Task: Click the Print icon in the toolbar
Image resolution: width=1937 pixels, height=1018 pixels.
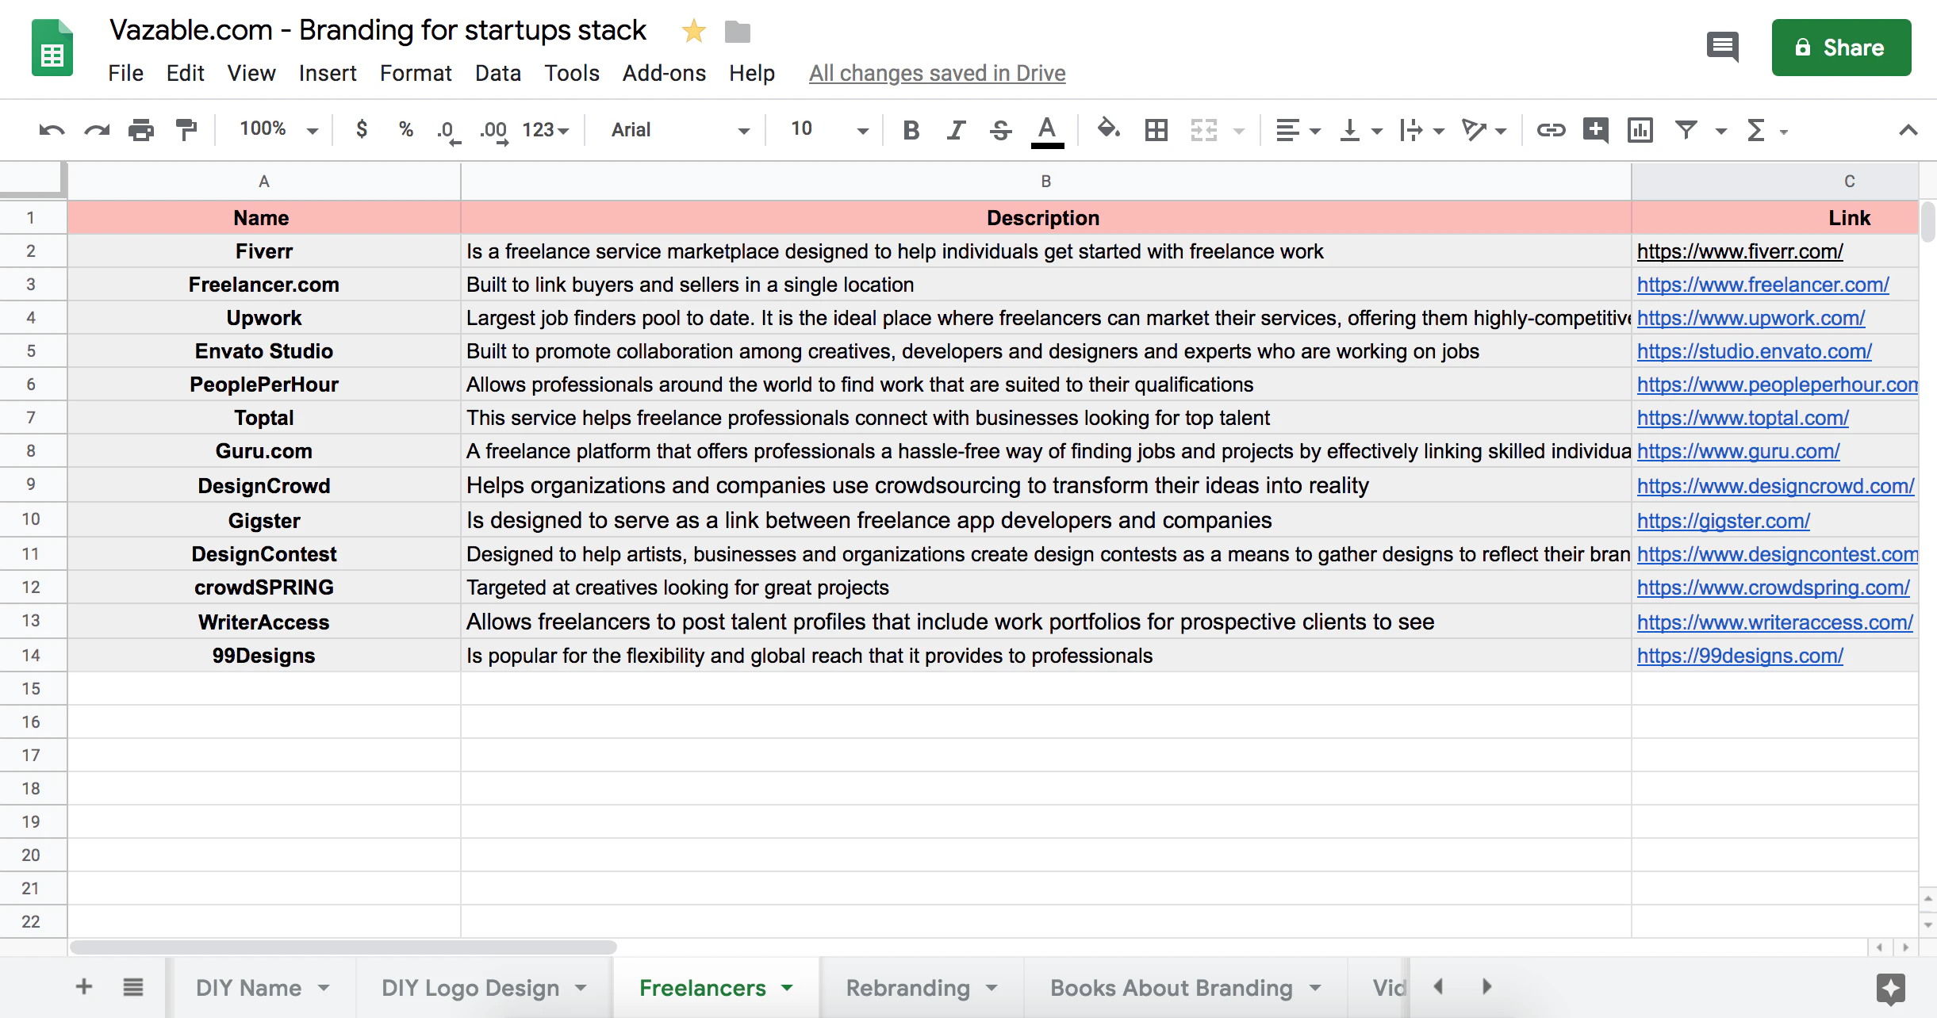Action: [x=141, y=129]
